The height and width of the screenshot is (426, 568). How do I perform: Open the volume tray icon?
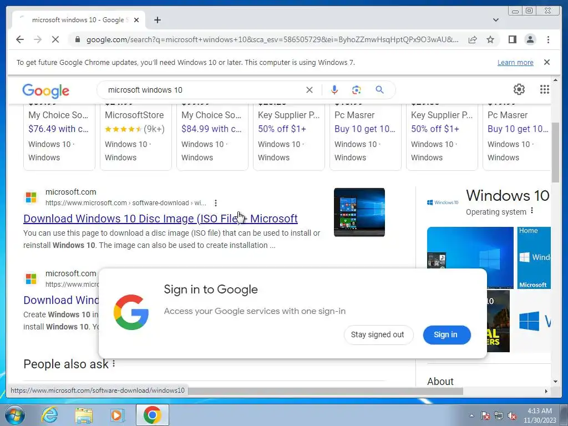point(512,415)
